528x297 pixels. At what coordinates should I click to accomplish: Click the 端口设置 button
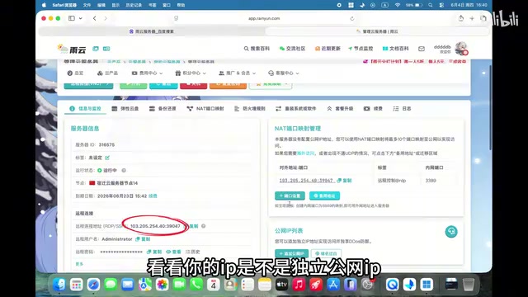pos(290,196)
